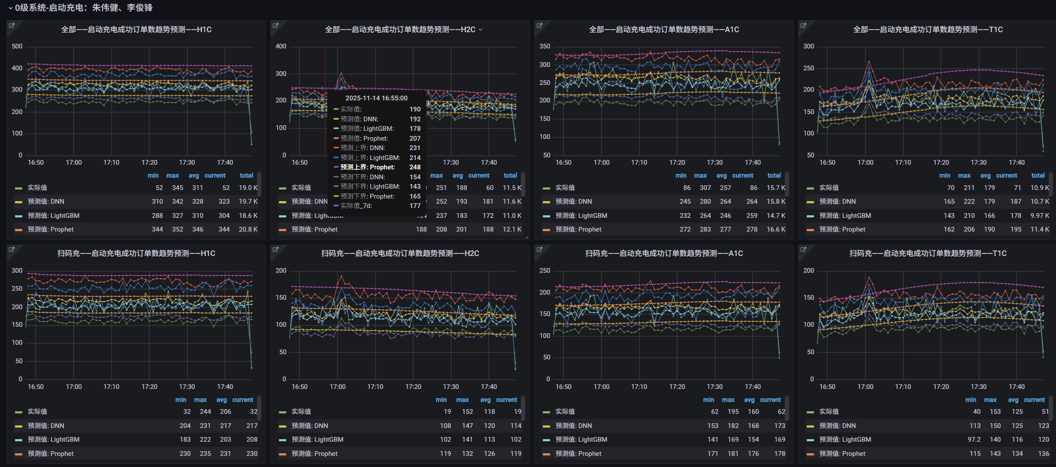Open dropdown arrow beside 全部 H2C panel title

481,30
